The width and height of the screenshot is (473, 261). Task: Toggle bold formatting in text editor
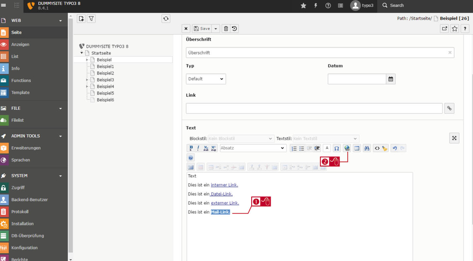pos(191,148)
